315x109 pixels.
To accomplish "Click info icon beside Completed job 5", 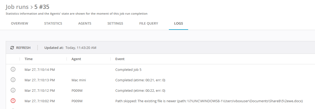I will [x=13, y=70].
